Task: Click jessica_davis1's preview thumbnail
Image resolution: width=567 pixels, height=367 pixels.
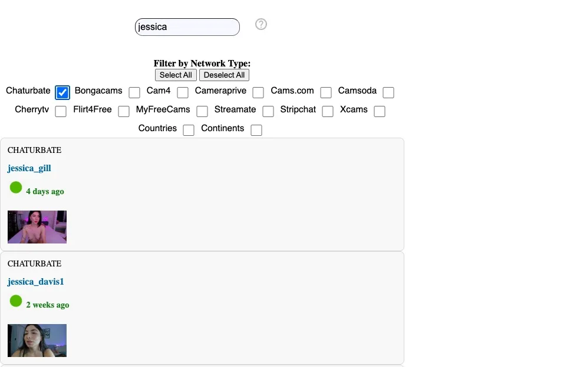Action: 37,340
